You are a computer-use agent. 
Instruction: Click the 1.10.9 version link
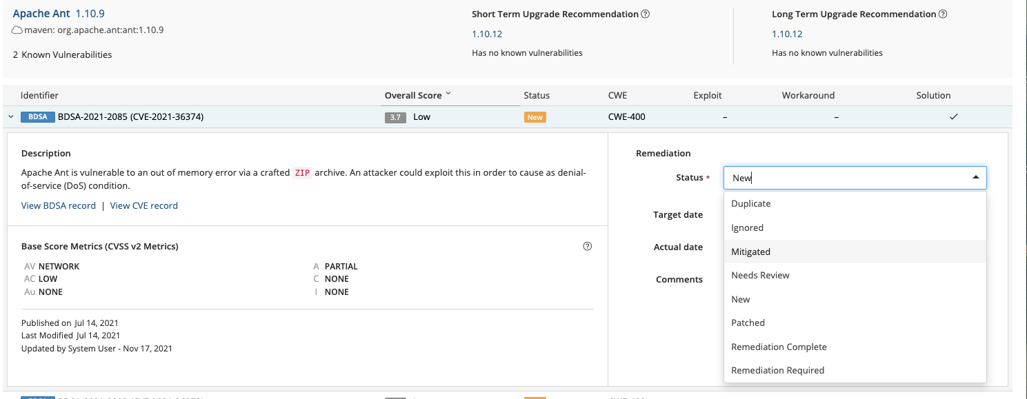coord(90,13)
